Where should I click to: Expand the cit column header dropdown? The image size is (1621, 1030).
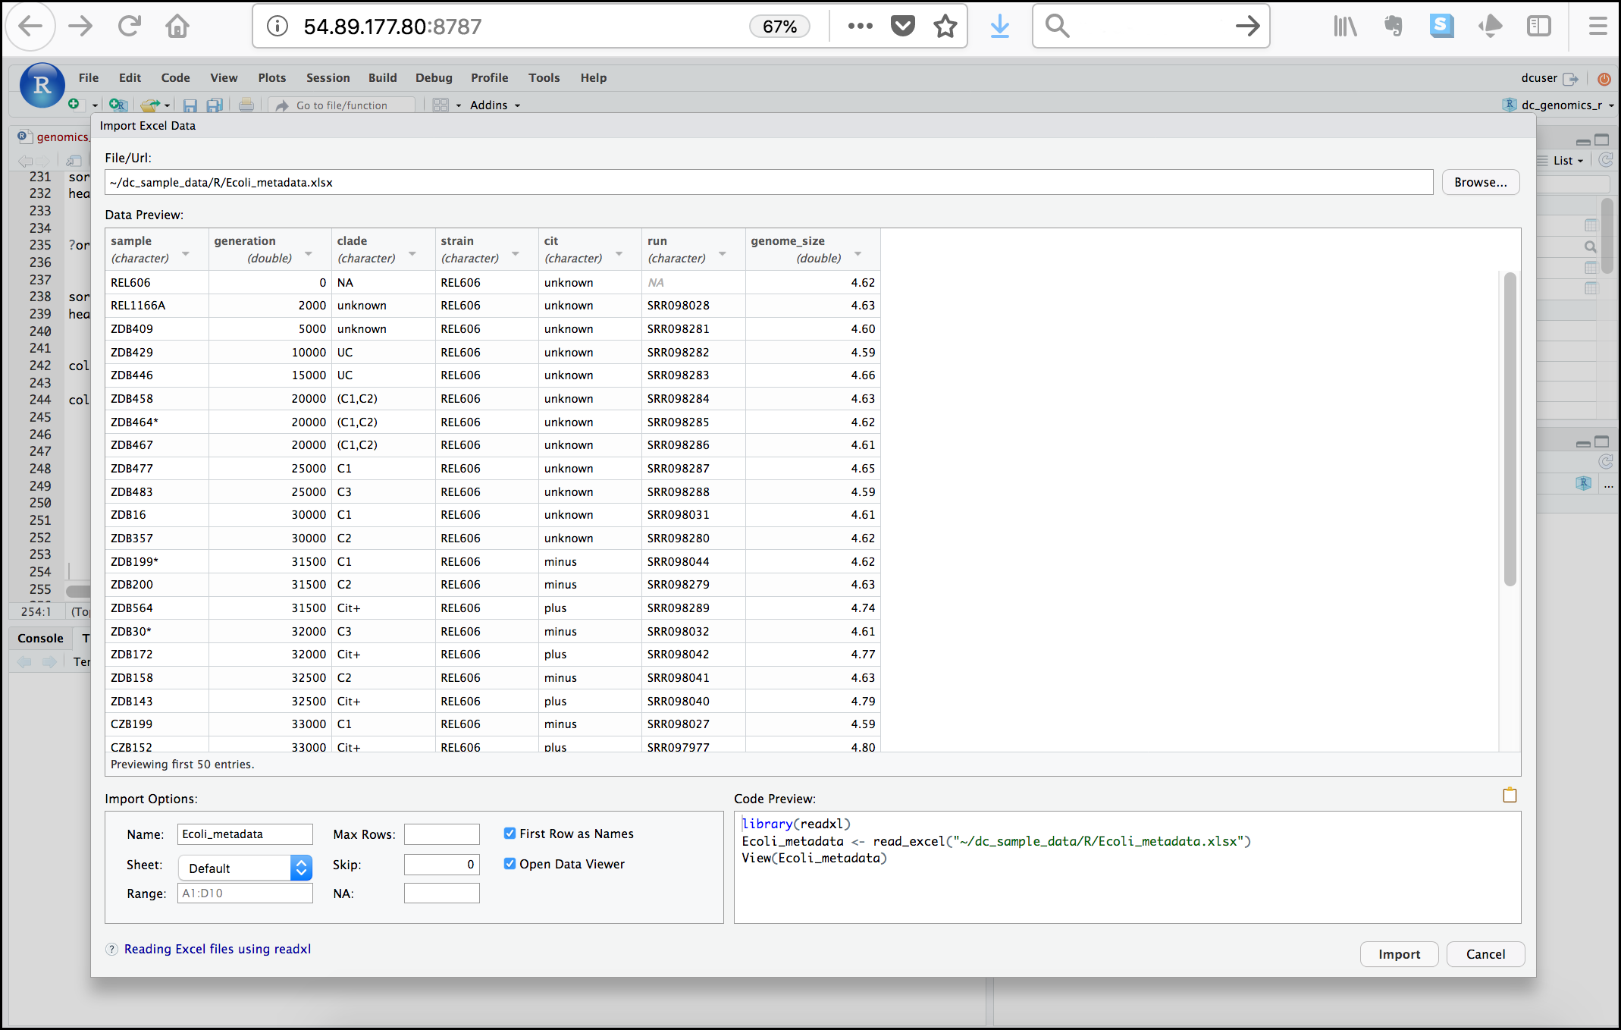point(622,258)
